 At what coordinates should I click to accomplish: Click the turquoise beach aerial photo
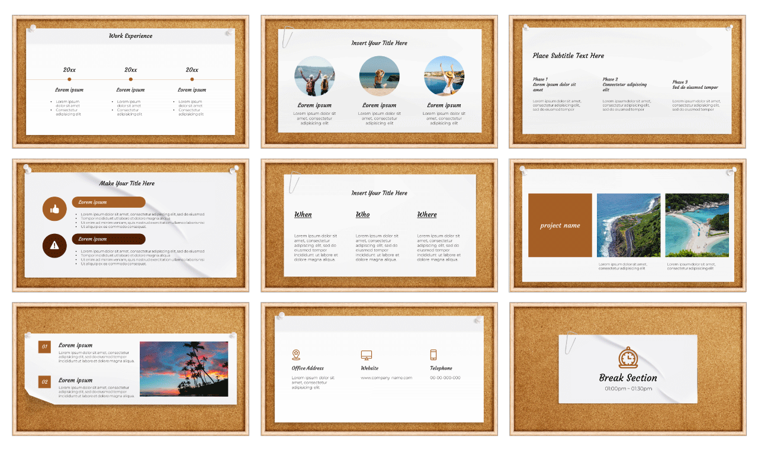pos(697,226)
